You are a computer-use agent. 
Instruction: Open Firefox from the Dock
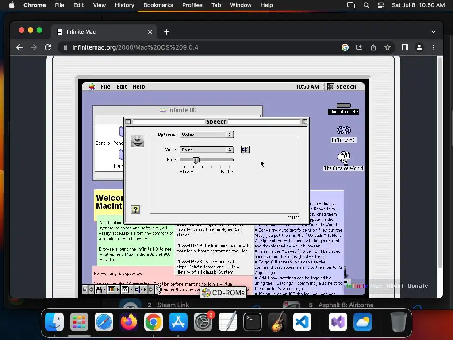click(x=129, y=322)
